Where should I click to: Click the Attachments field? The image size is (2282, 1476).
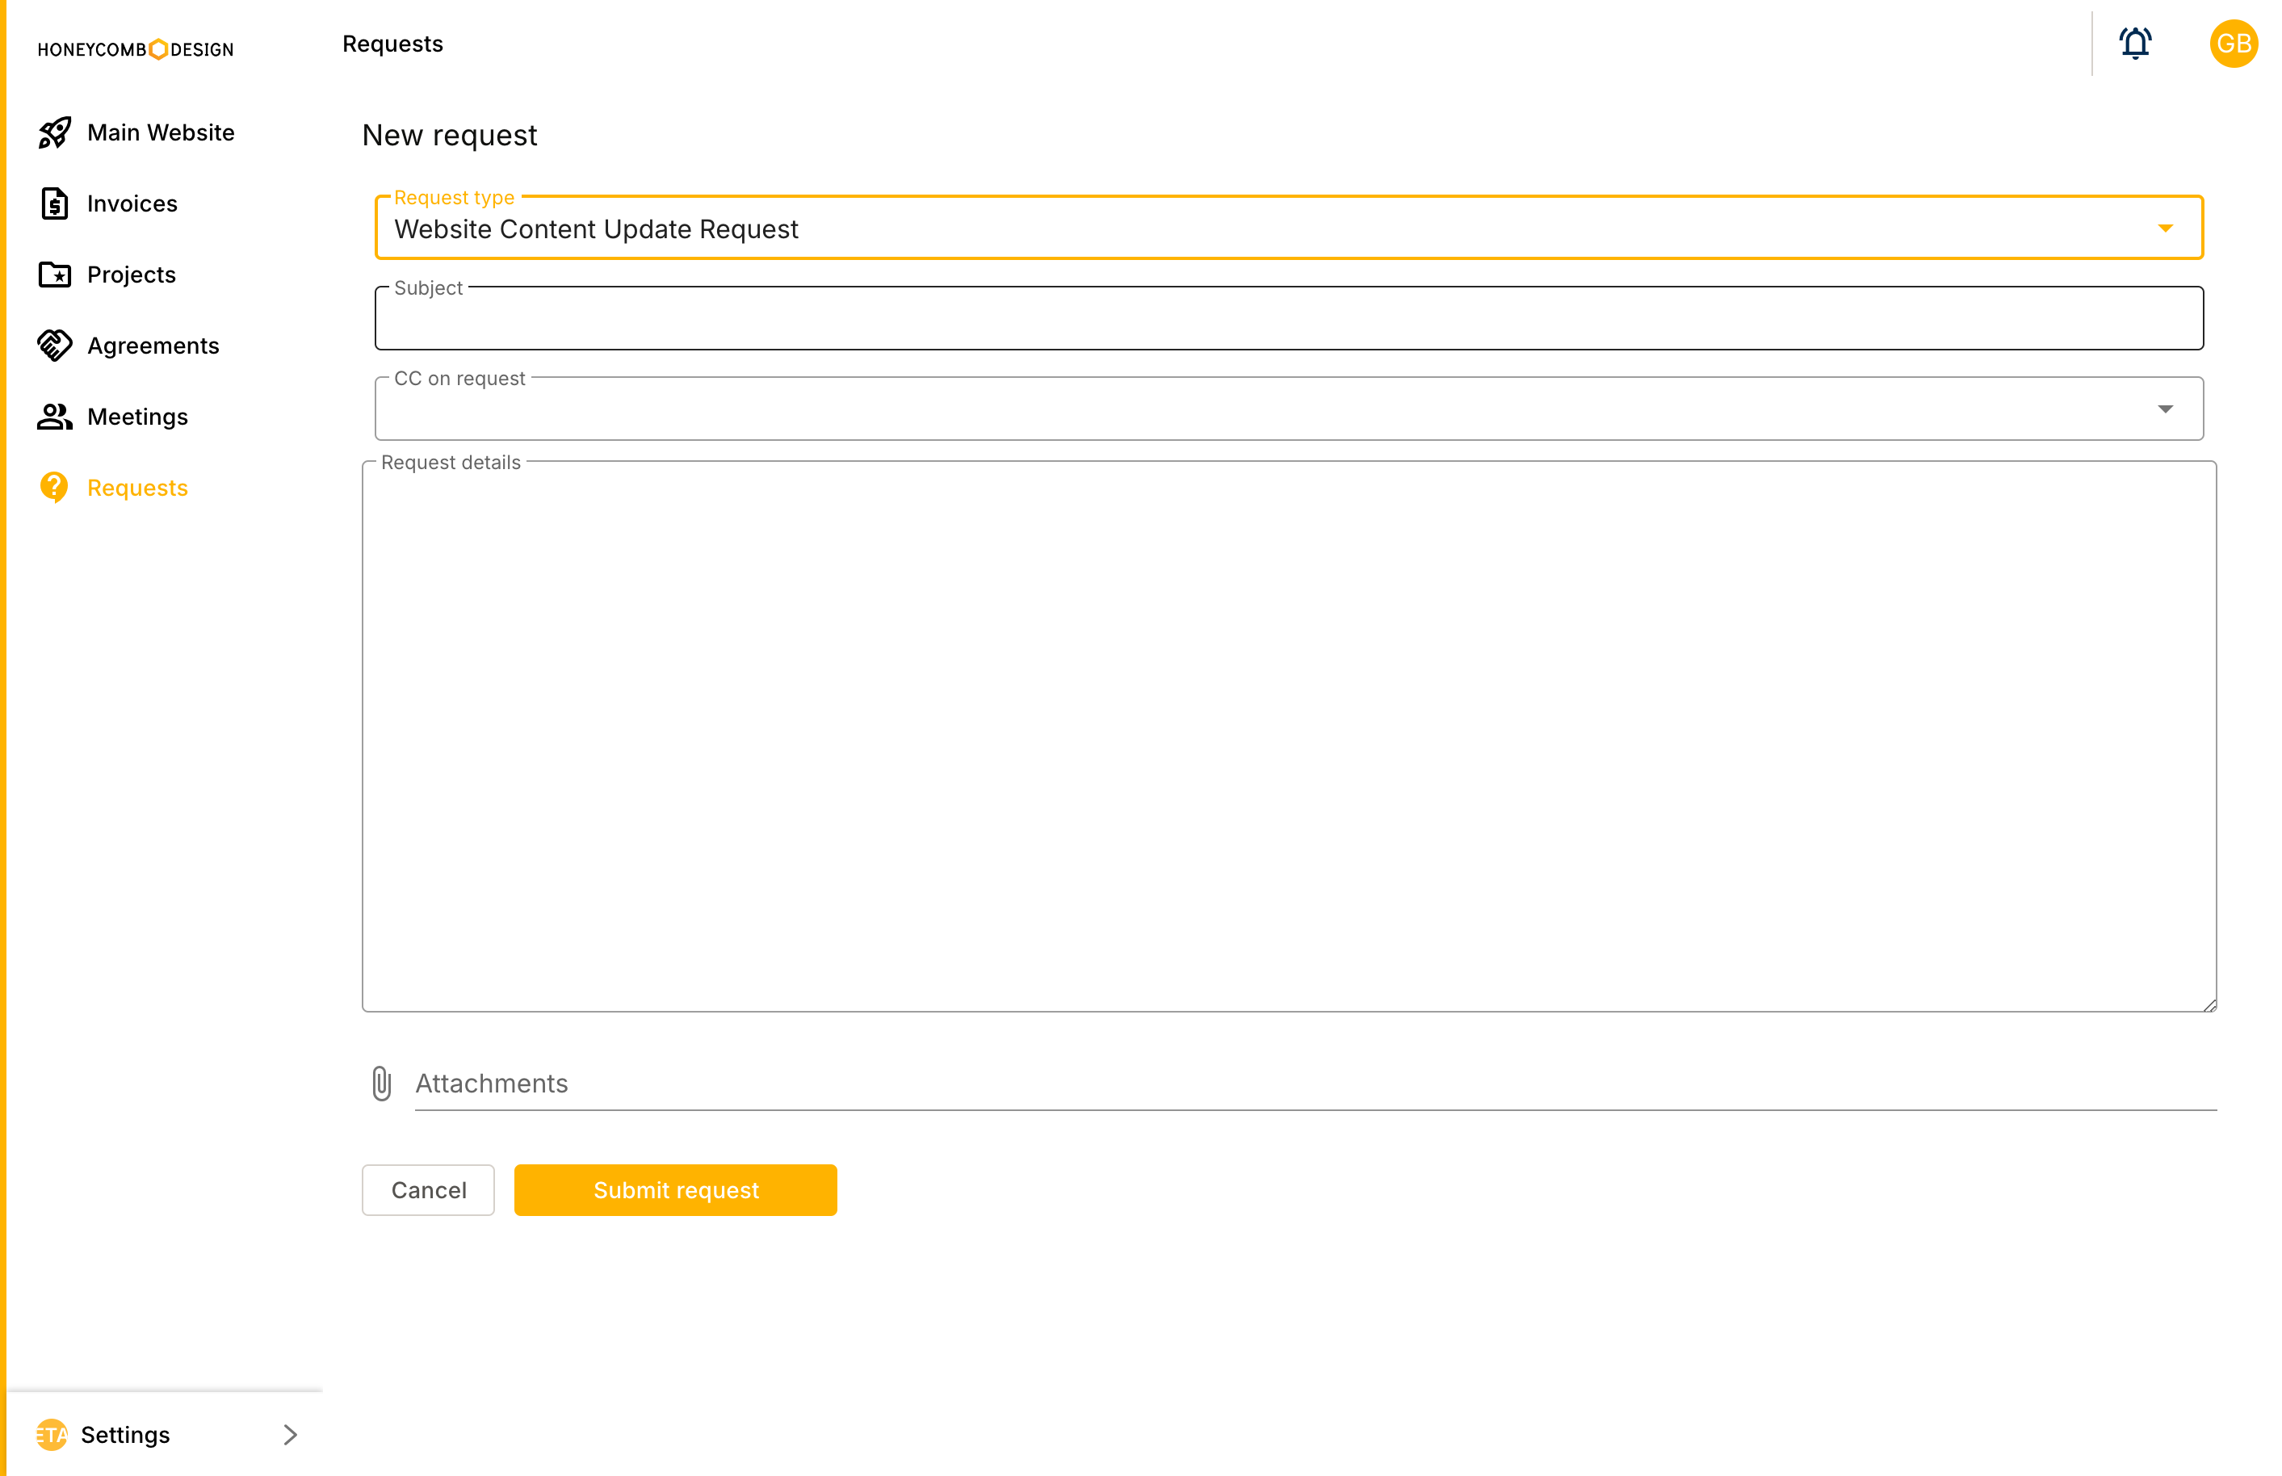pyautogui.click(x=1315, y=1083)
